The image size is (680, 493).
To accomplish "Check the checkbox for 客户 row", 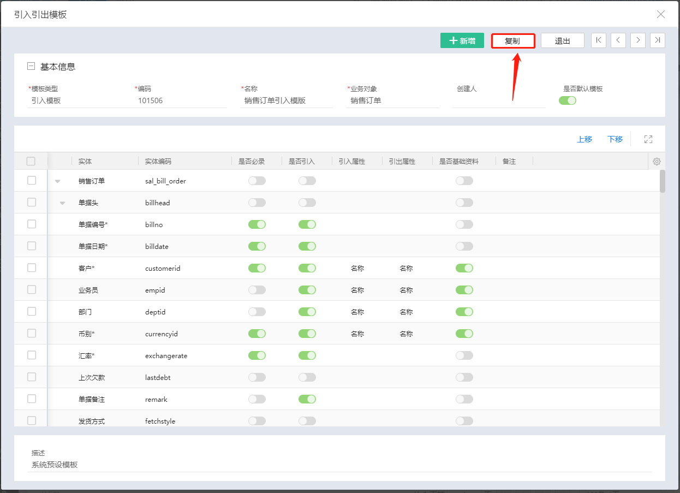I will [32, 268].
